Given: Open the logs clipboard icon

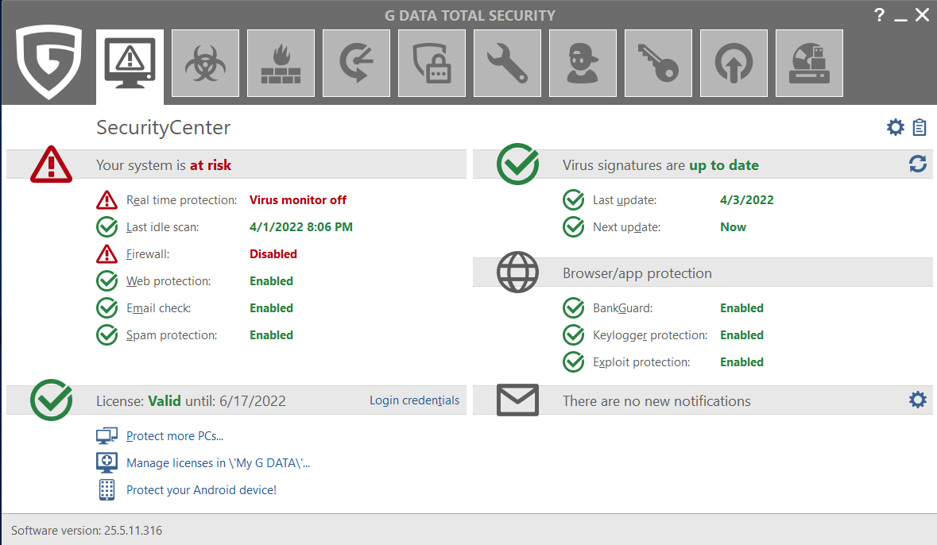Looking at the screenshot, I should click(x=920, y=127).
